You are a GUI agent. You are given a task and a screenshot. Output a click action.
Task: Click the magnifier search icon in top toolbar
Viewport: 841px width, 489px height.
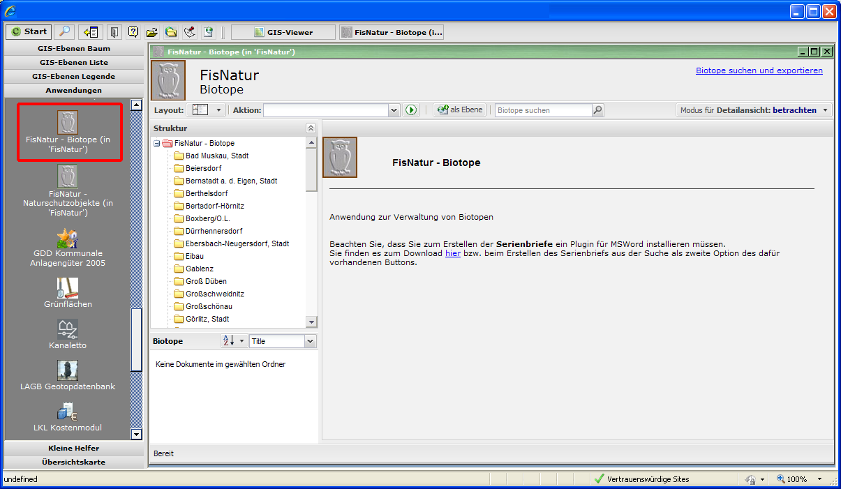click(64, 31)
